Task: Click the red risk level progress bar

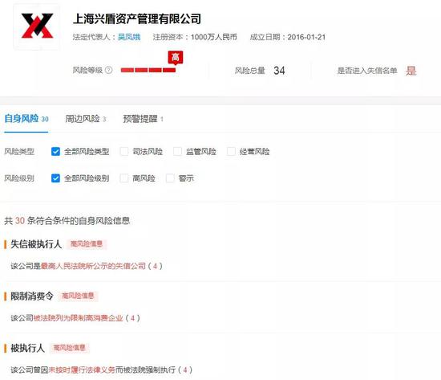Action: (148, 70)
